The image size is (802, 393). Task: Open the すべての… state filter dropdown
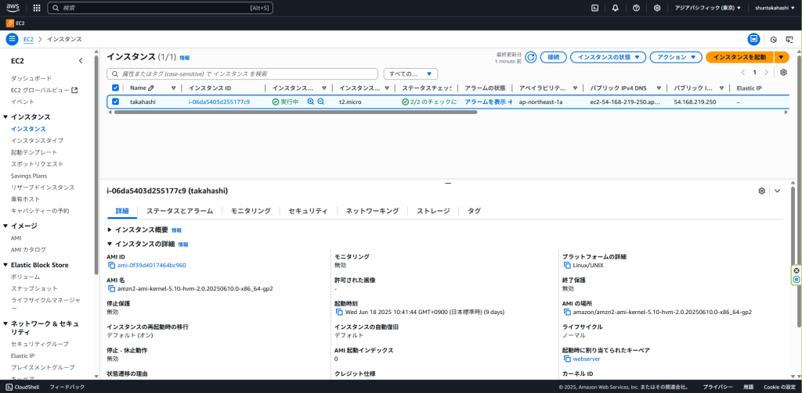tap(410, 73)
